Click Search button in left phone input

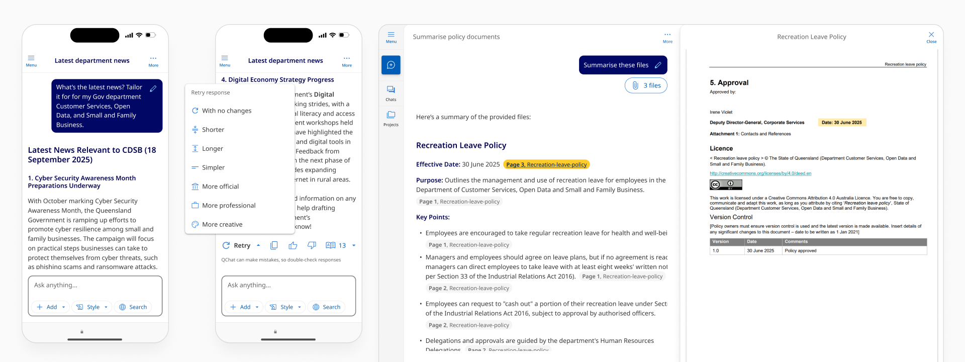[133, 307]
